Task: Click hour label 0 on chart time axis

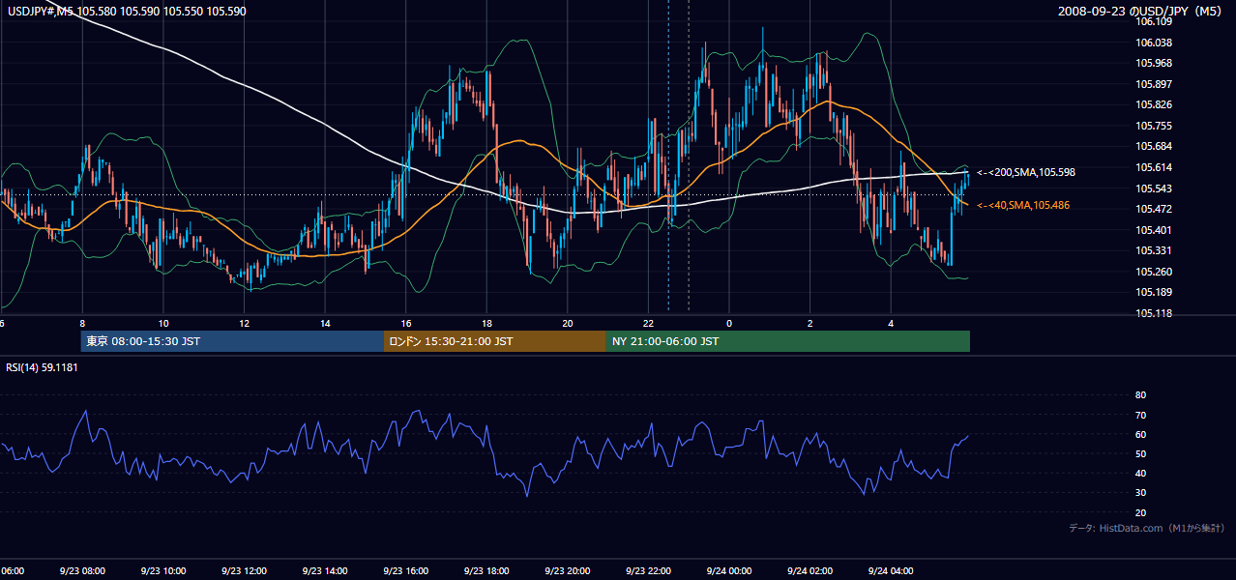Action: pos(729,324)
